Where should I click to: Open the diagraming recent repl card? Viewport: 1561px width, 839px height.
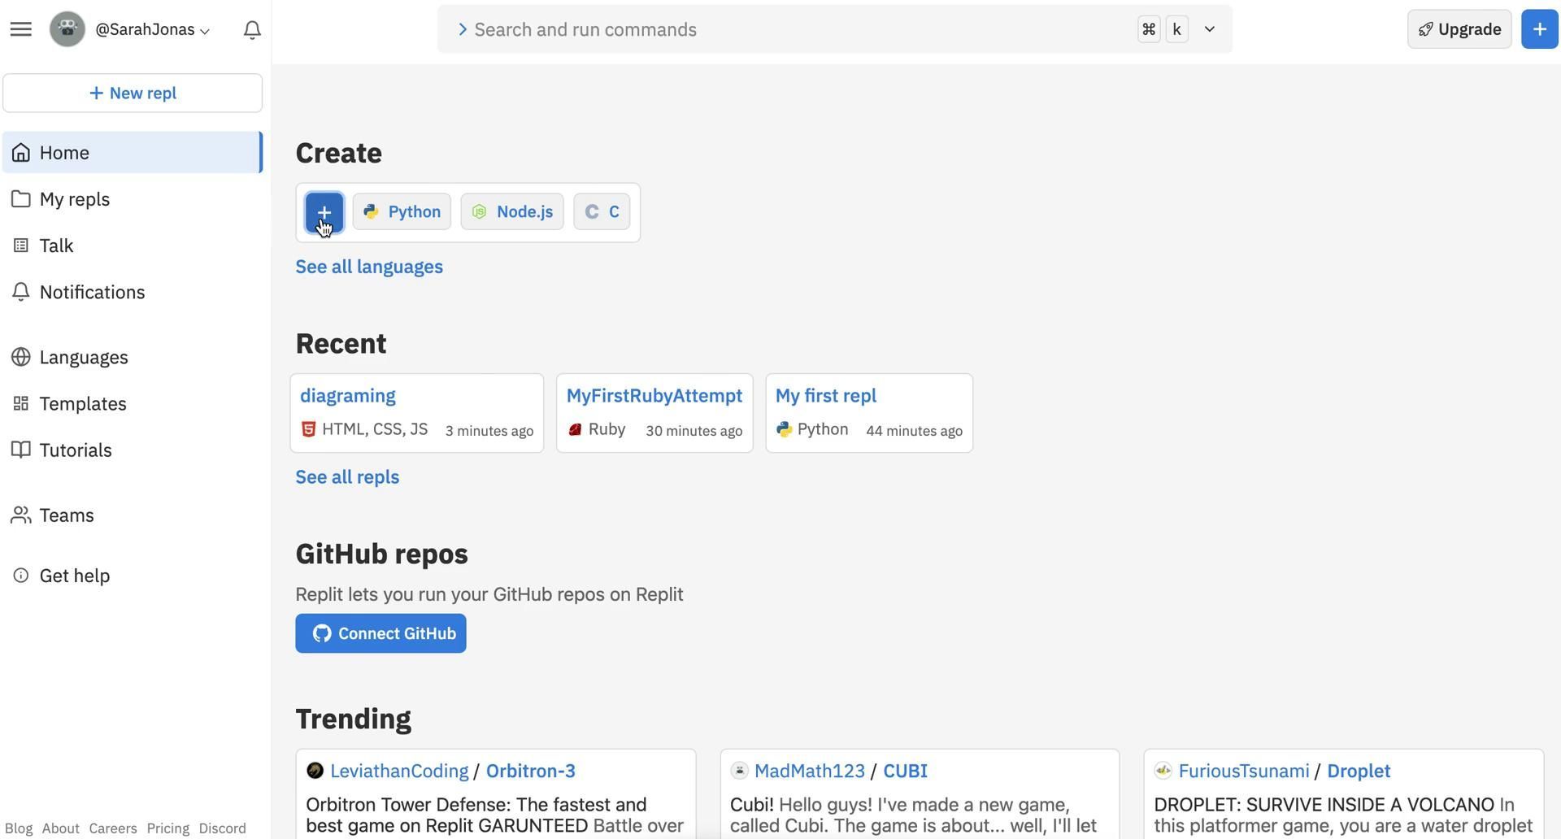pyautogui.click(x=416, y=413)
